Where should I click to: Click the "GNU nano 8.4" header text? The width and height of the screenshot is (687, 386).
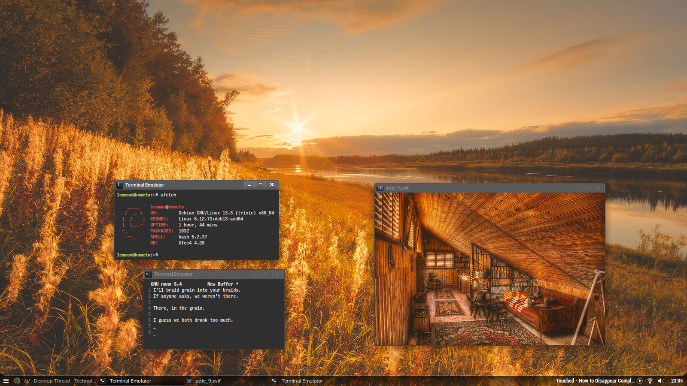[x=166, y=284]
